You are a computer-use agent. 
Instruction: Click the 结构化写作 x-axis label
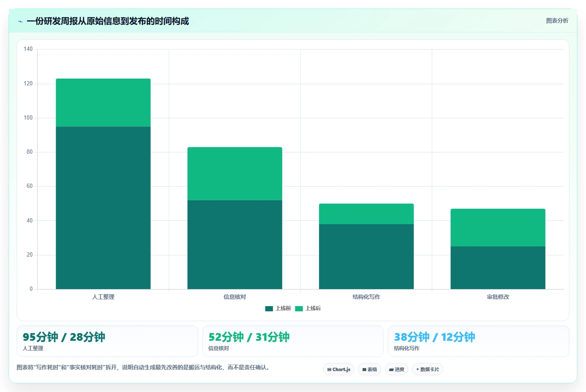pos(366,297)
